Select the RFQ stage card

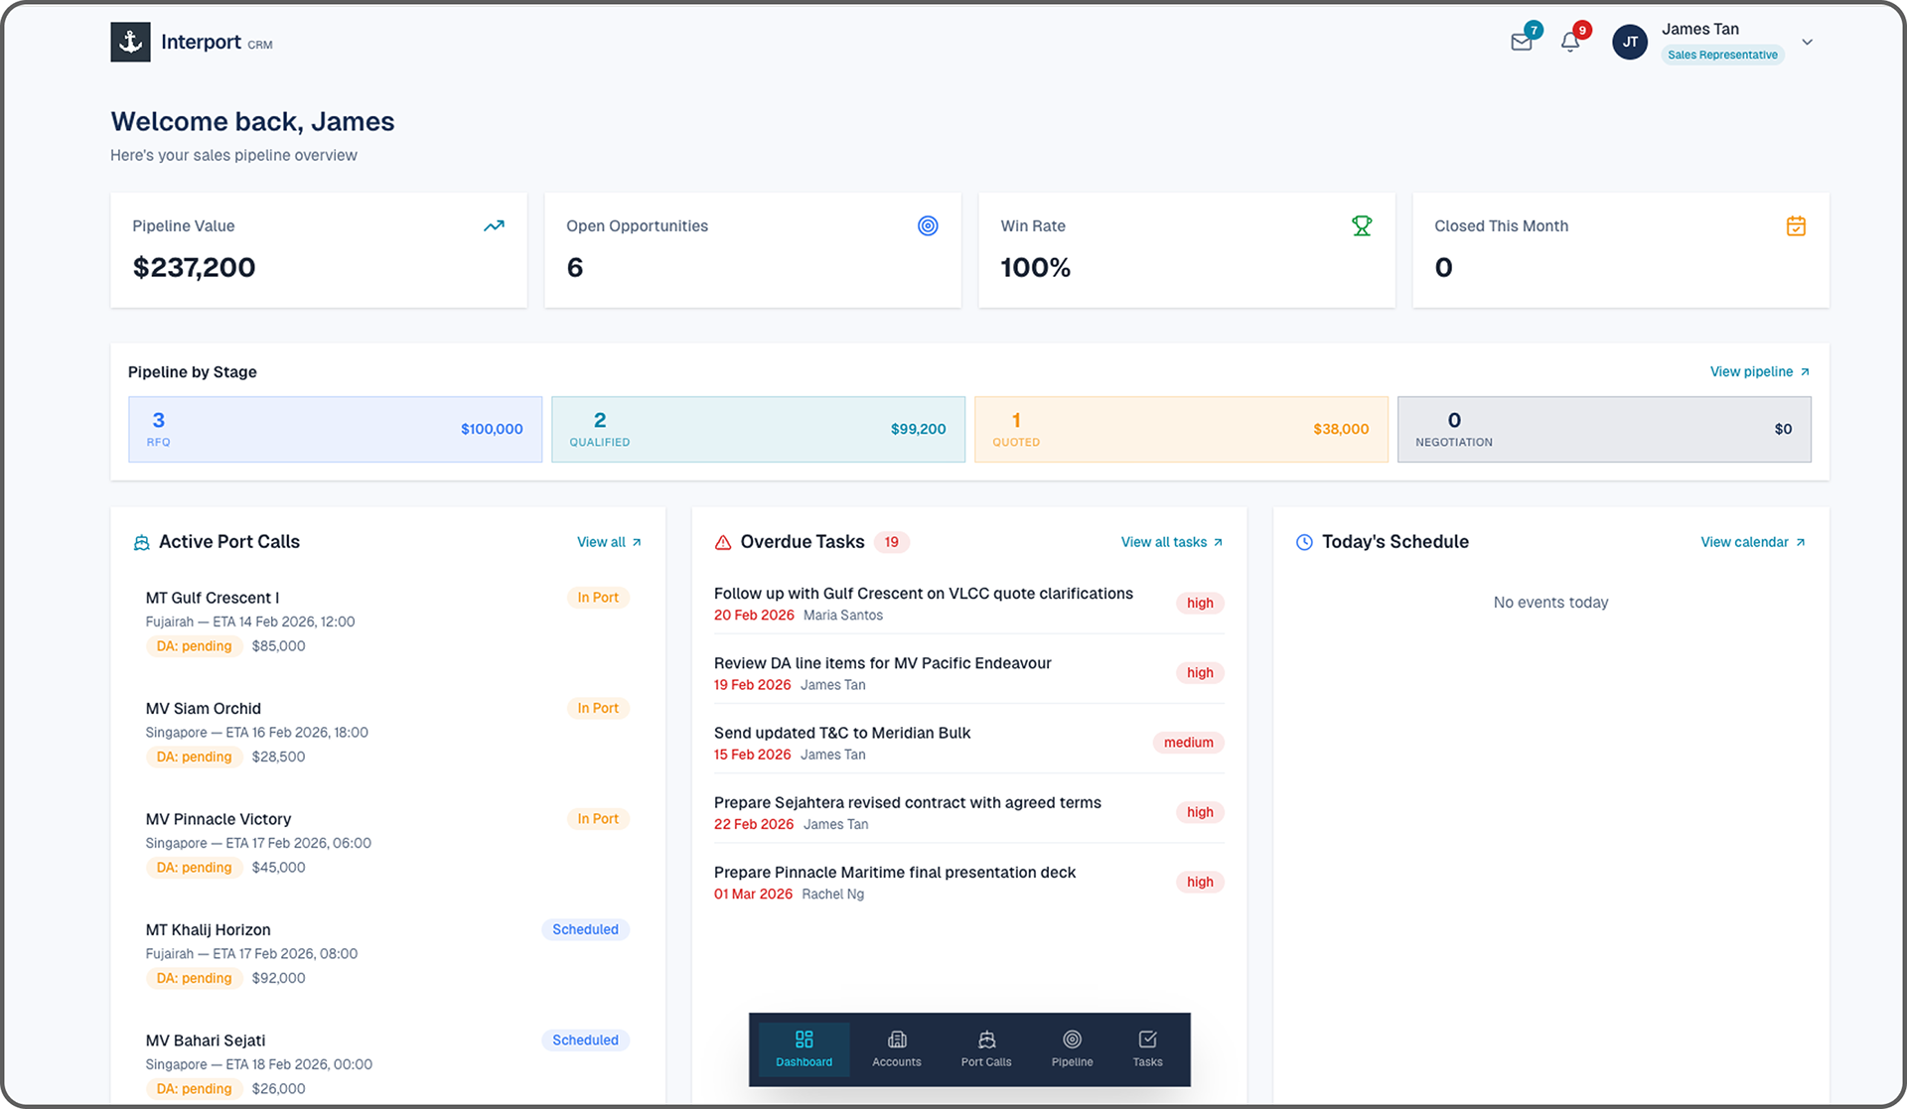click(335, 429)
